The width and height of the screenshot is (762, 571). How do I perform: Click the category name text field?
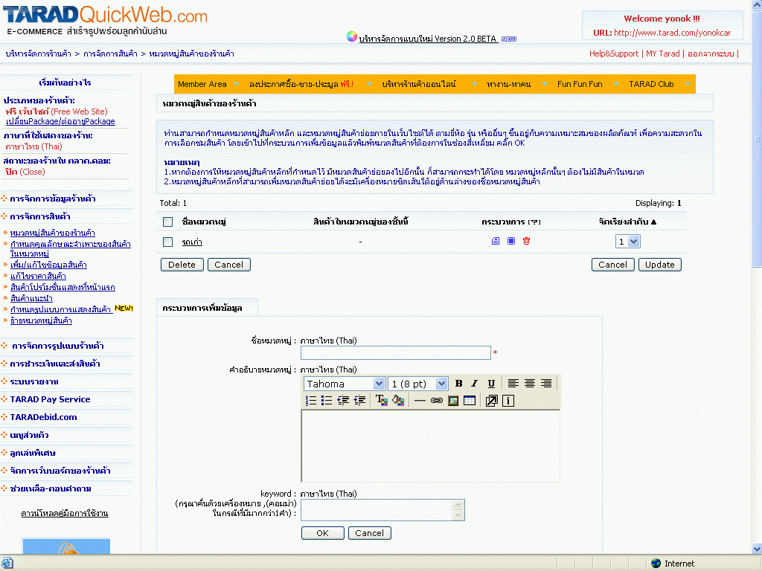(395, 353)
